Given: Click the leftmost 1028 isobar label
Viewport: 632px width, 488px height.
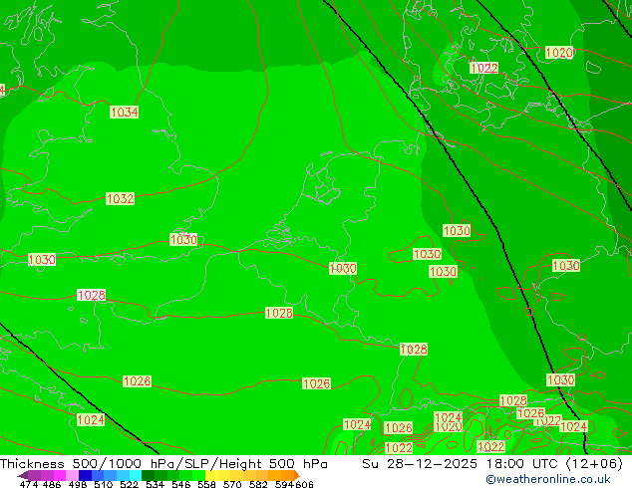Looking at the screenshot, I should point(91,295).
